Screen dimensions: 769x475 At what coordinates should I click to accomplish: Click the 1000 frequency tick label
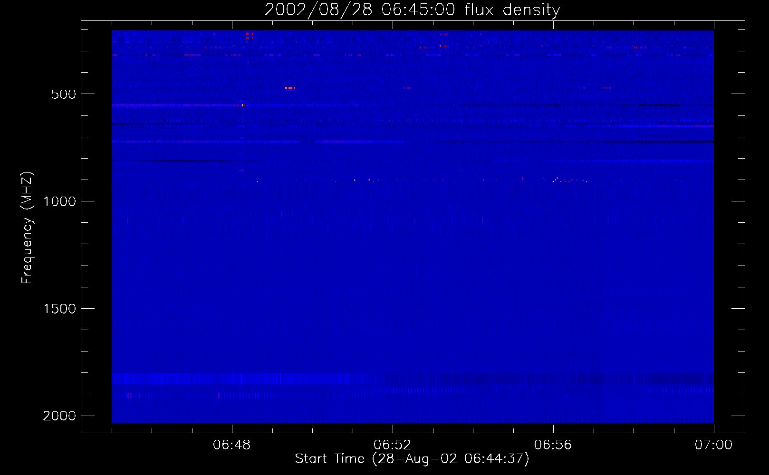(59, 201)
